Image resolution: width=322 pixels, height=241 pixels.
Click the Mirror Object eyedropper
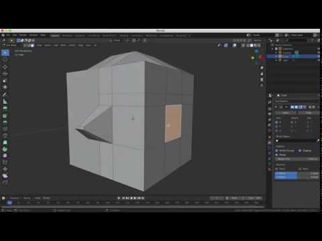click(318, 141)
